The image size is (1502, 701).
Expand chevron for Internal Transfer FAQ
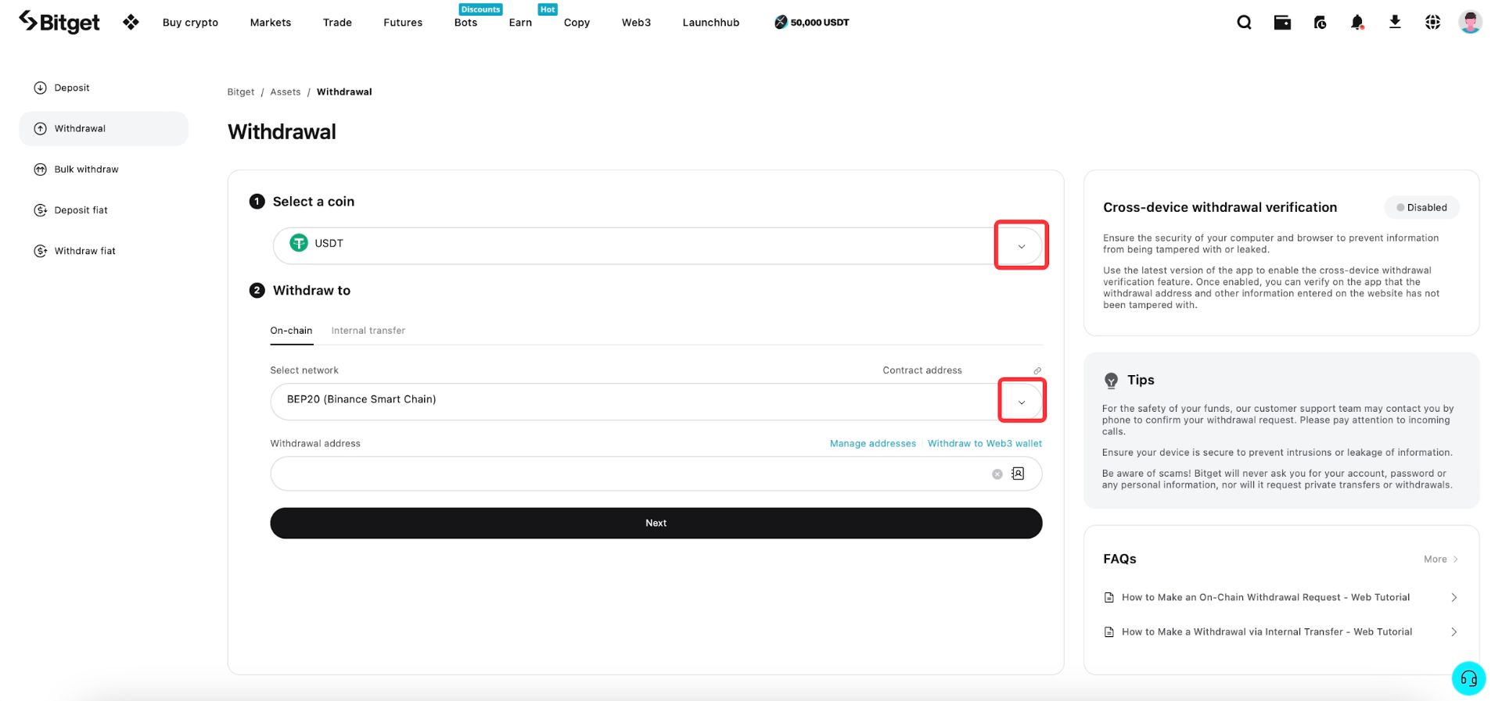[1453, 631]
